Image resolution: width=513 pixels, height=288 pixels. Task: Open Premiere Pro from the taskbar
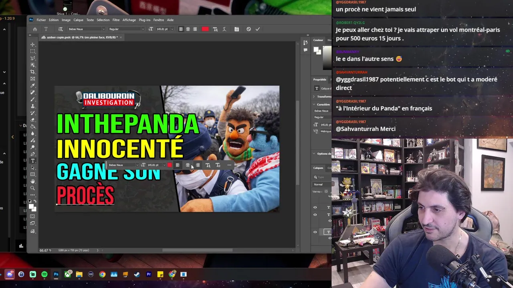coord(149,274)
